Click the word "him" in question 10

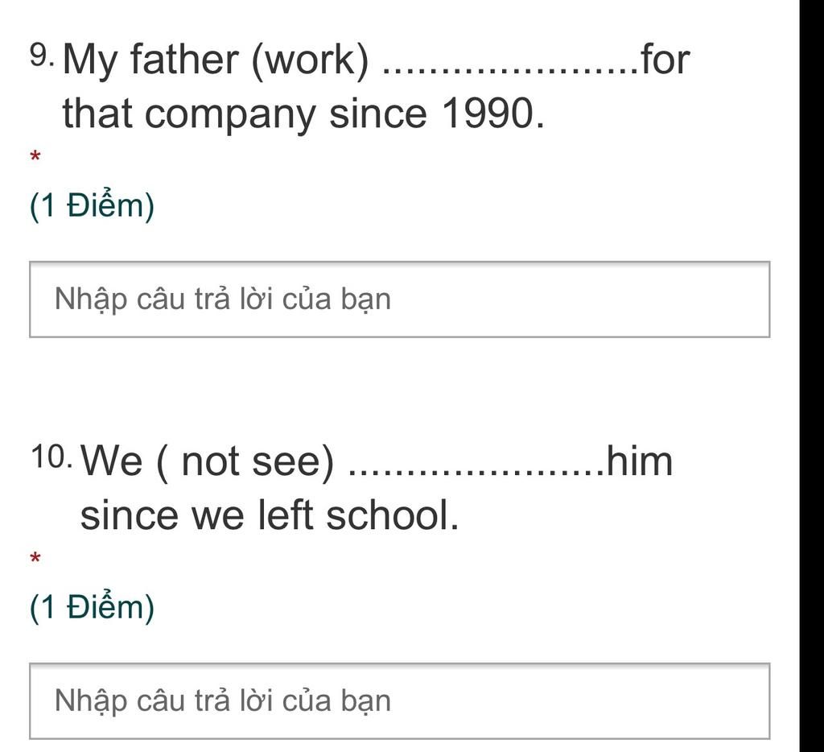click(640, 461)
